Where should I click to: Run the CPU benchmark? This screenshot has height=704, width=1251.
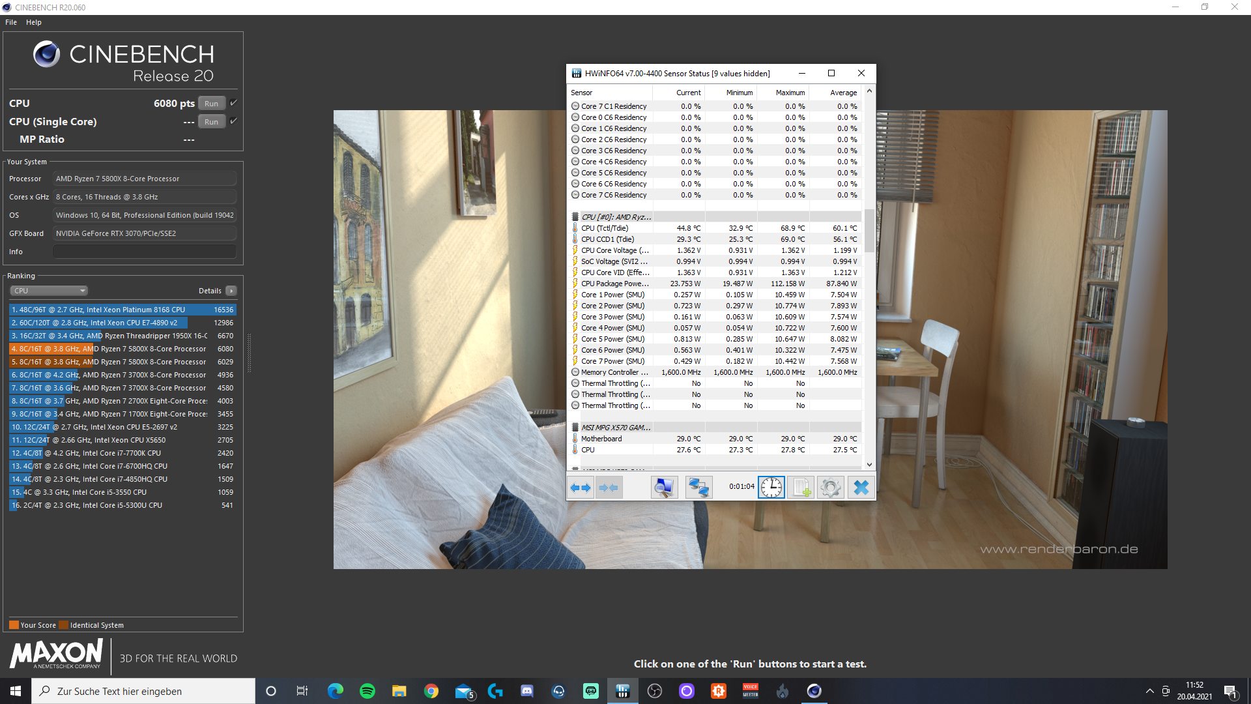(x=211, y=104)
